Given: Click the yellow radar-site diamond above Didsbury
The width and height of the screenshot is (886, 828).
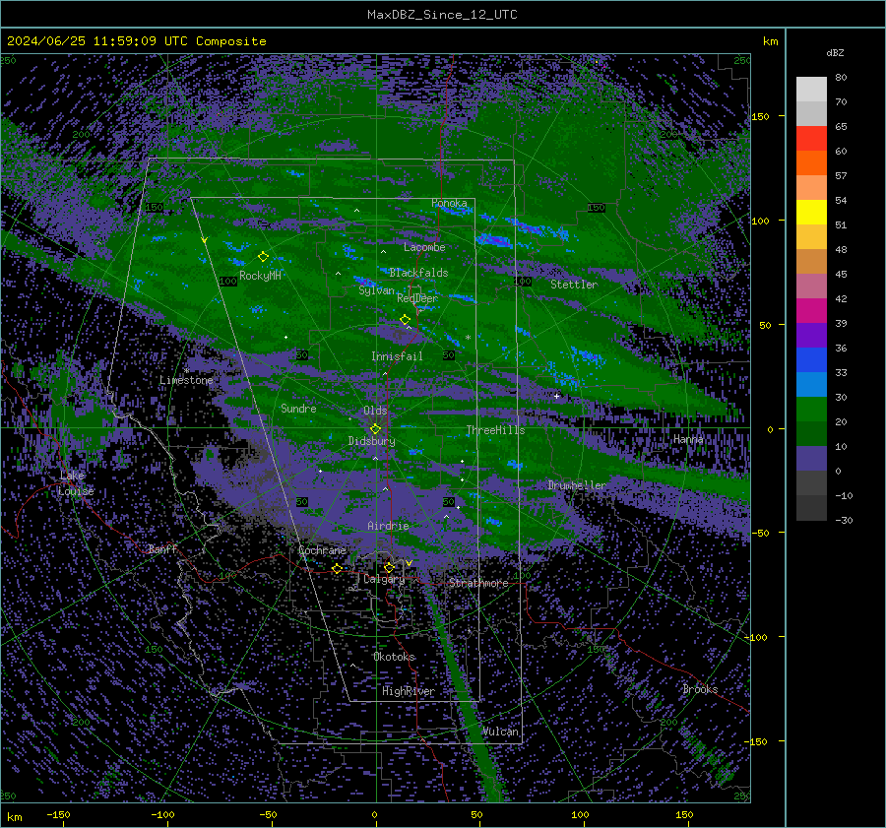Looking at the screenshot, I should tap(375, 429).
